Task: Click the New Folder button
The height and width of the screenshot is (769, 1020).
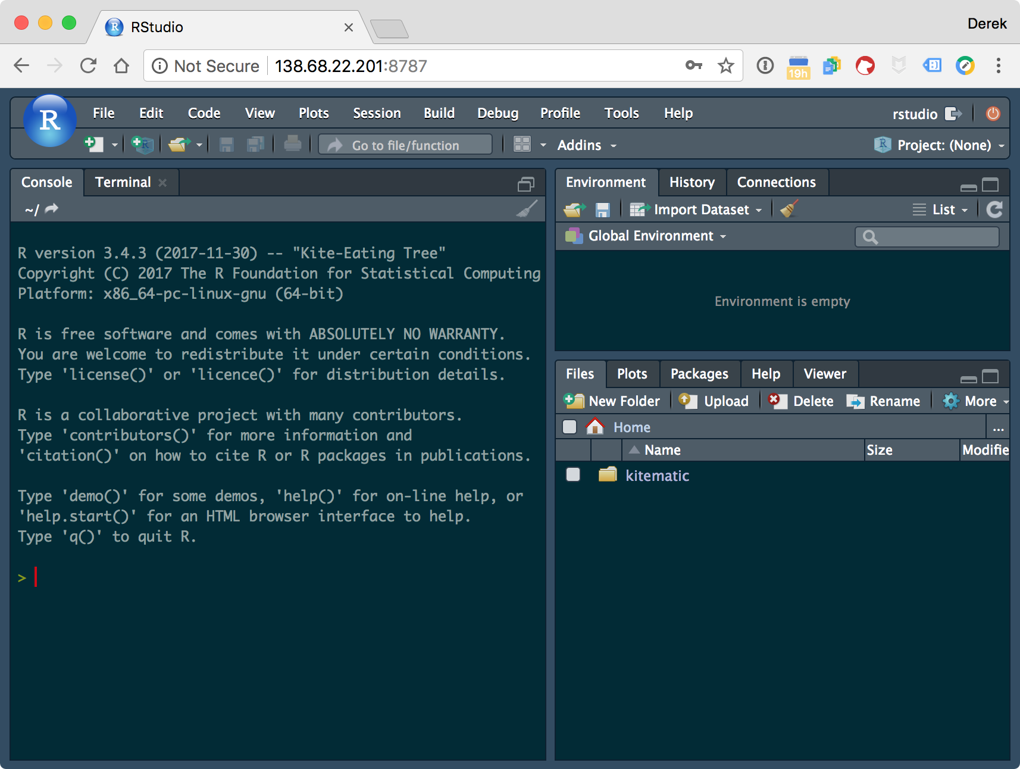Action: click(611, 401)
